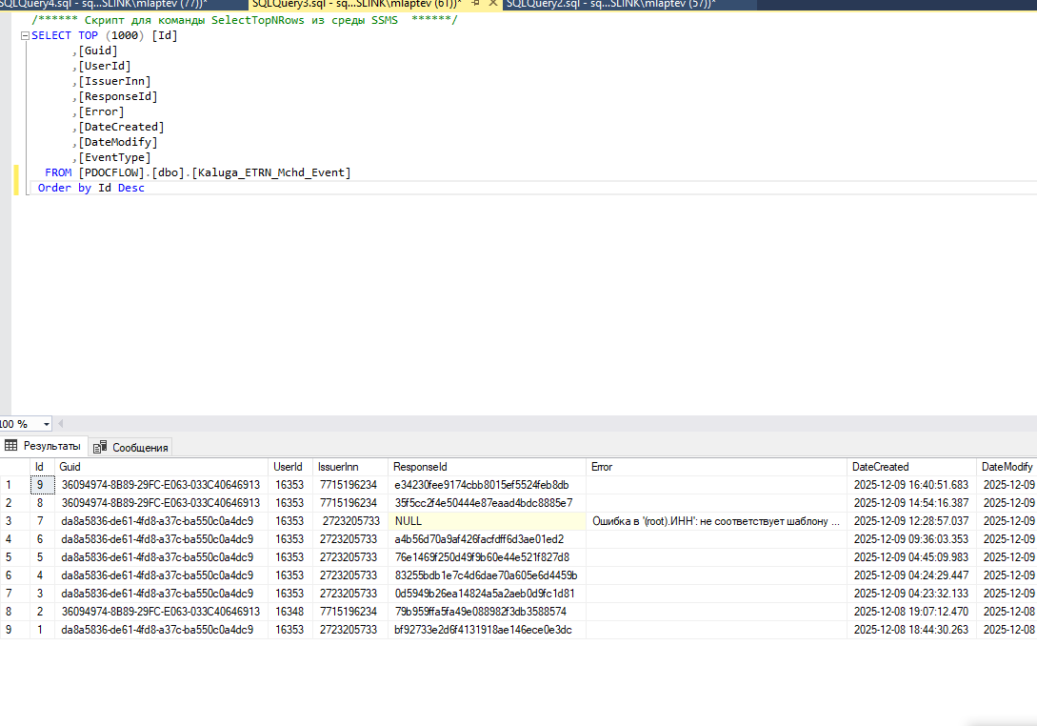This screenshot has width=1037, height=726.
Task: Open the Результаты tab
Action: (43, 446)
